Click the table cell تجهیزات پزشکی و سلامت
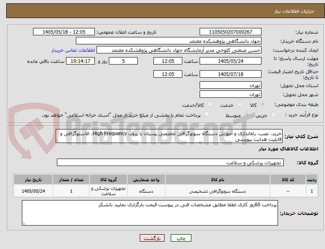Viewport: 325px width, 249px height. (108, 191)
